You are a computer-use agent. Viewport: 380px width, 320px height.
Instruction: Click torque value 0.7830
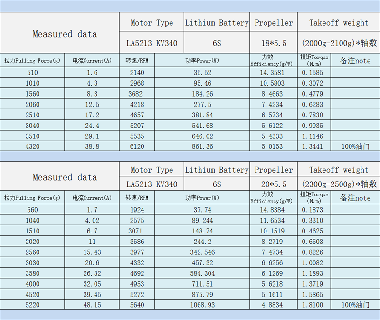[314, 115]
